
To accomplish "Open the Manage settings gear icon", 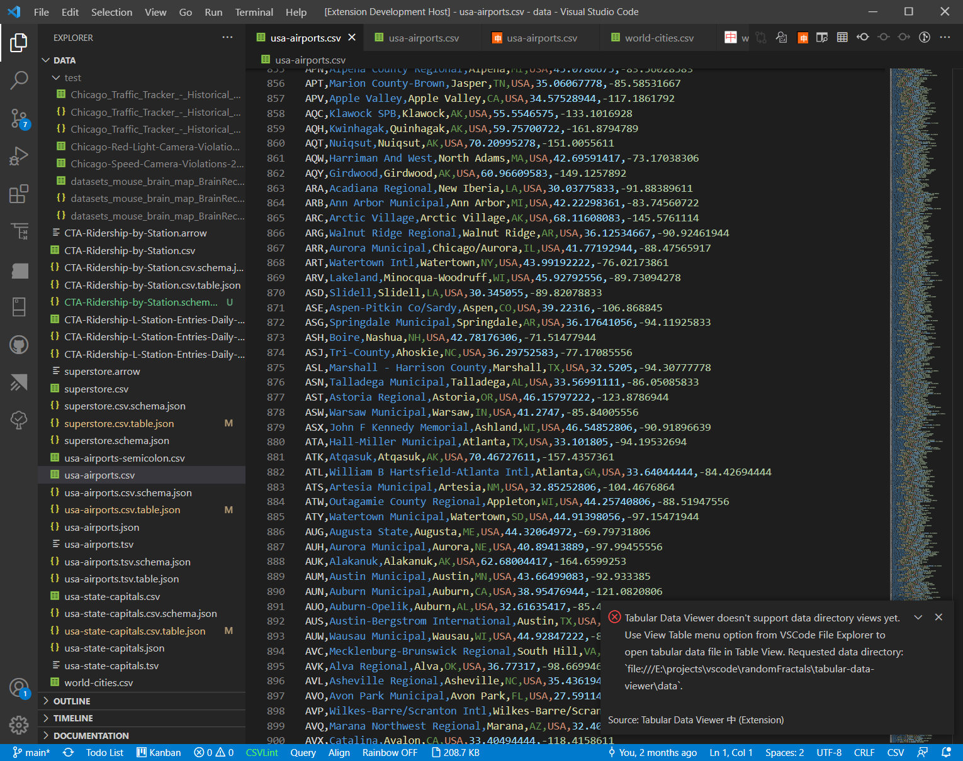I will (19, 725).
